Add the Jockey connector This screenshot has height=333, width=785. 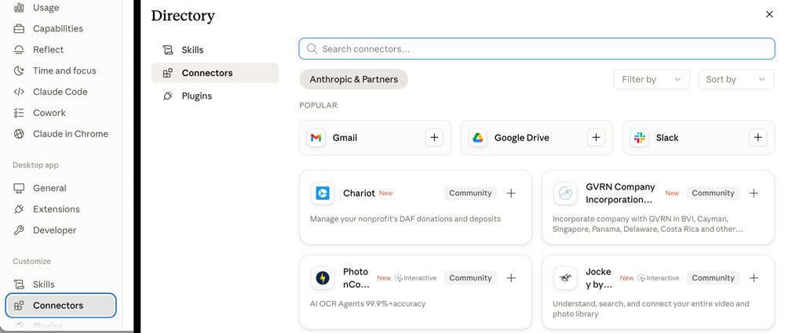click(x=754, y=278)
